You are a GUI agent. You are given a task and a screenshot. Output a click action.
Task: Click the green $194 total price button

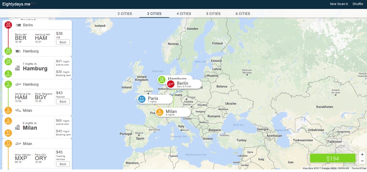click(333, 159)
